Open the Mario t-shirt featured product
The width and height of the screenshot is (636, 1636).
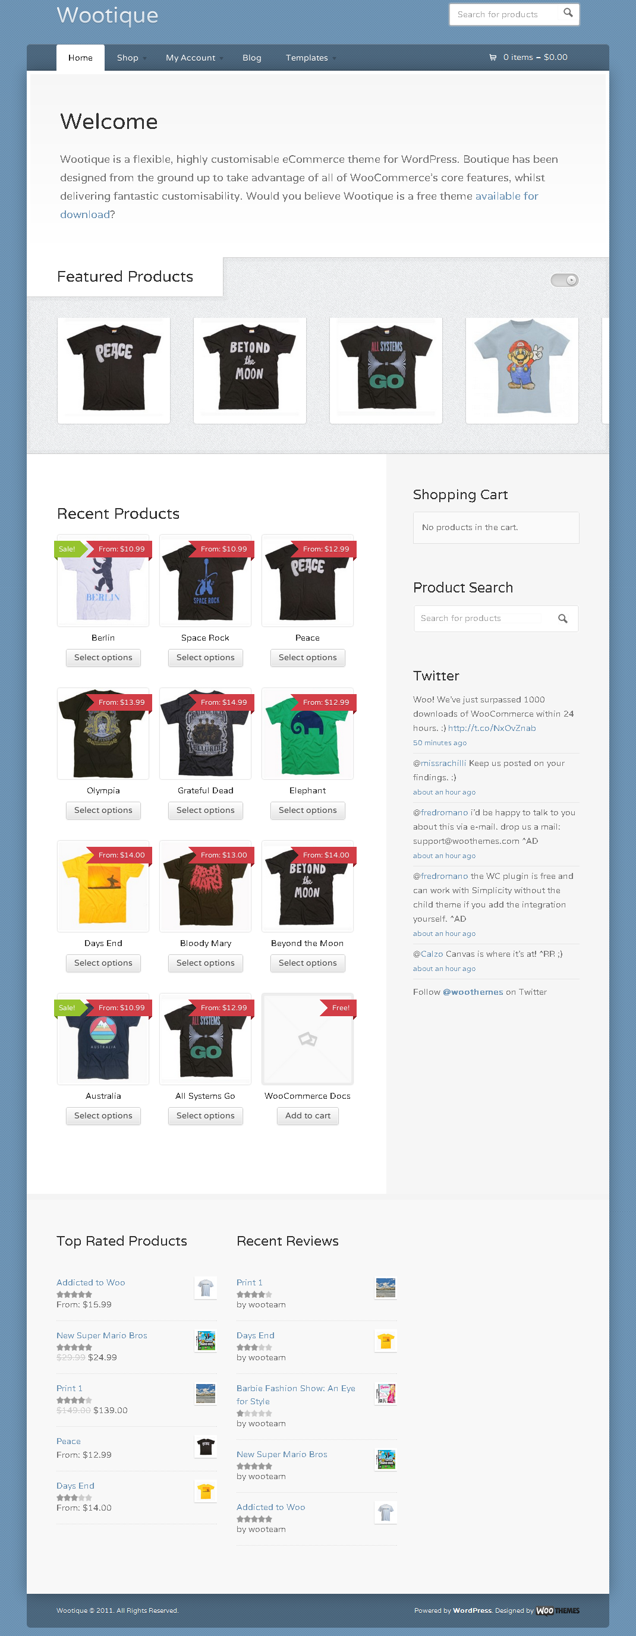522,370
